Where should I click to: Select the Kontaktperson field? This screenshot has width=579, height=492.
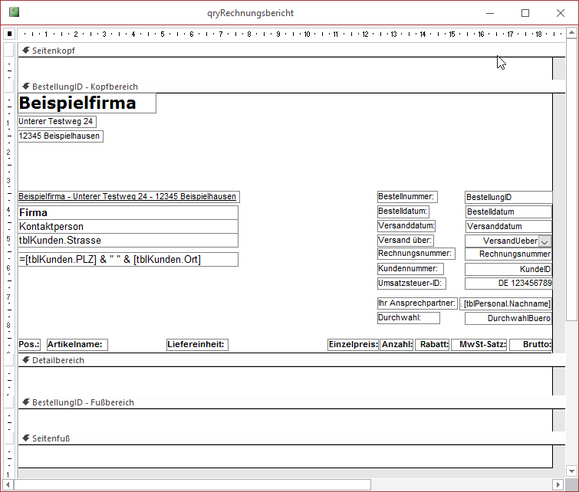tap(128, 227)
